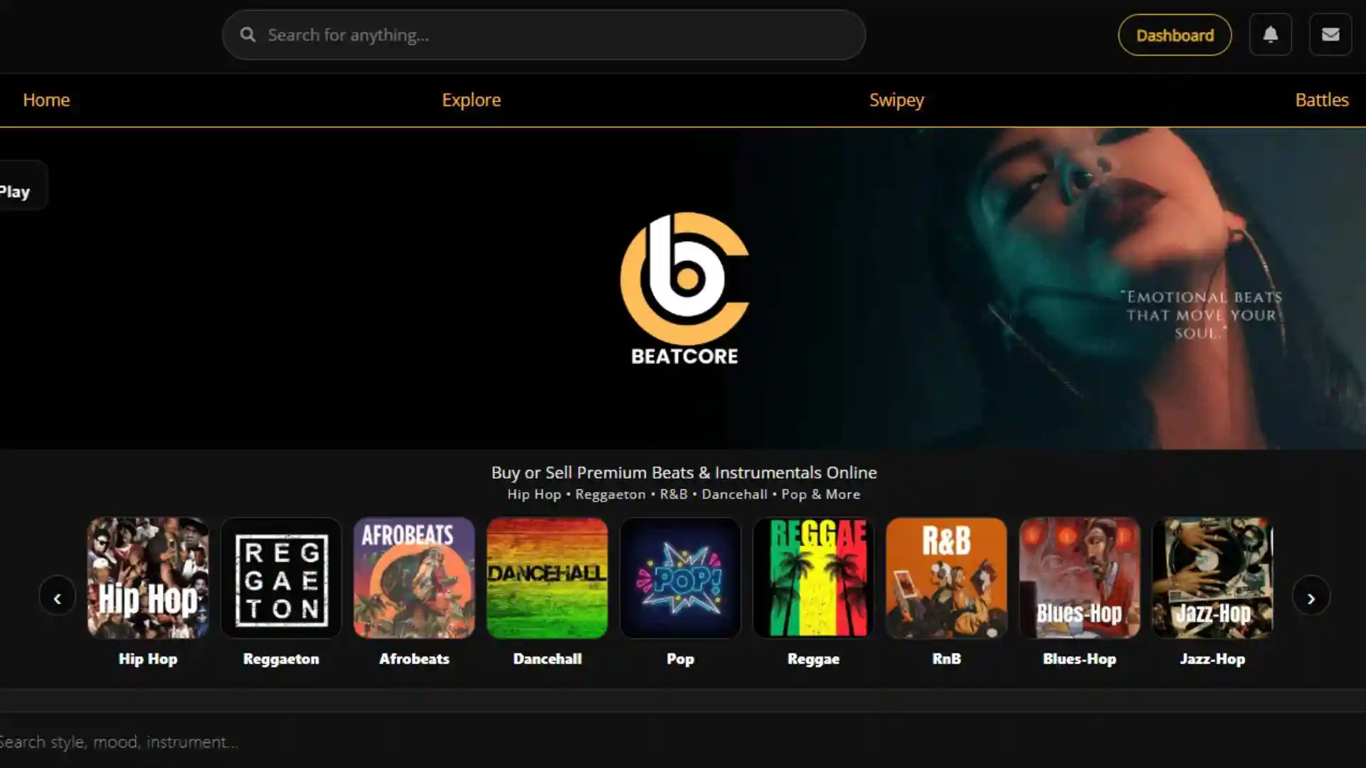Open the Blues-Hop genre cover
This screenshot has height=768, width=1366.
1079,577
